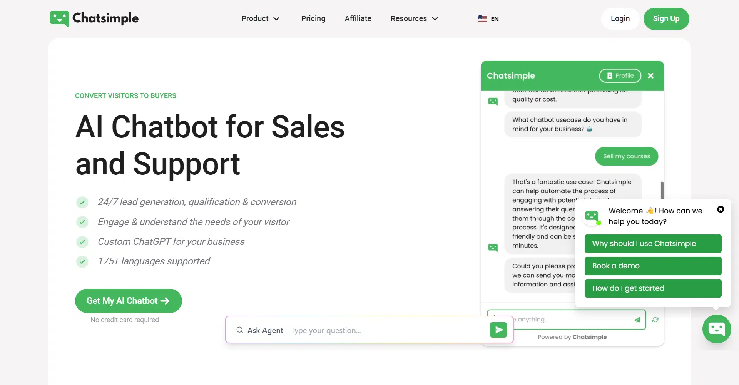Focus the Type your question input field

[x=385, y=330]
